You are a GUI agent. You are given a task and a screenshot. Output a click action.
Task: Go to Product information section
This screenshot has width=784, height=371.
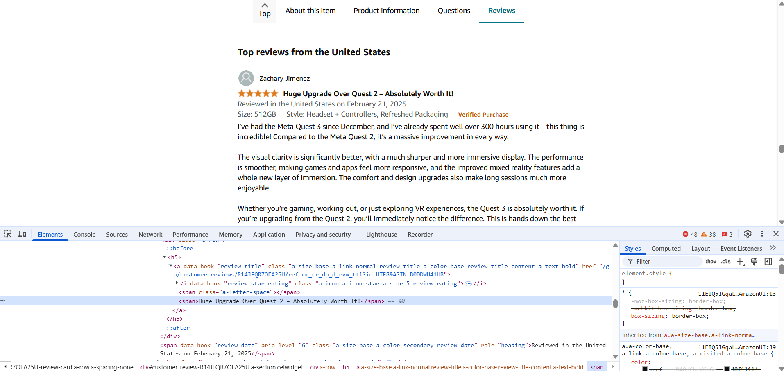pyautogui.click(x=387, y=11)
